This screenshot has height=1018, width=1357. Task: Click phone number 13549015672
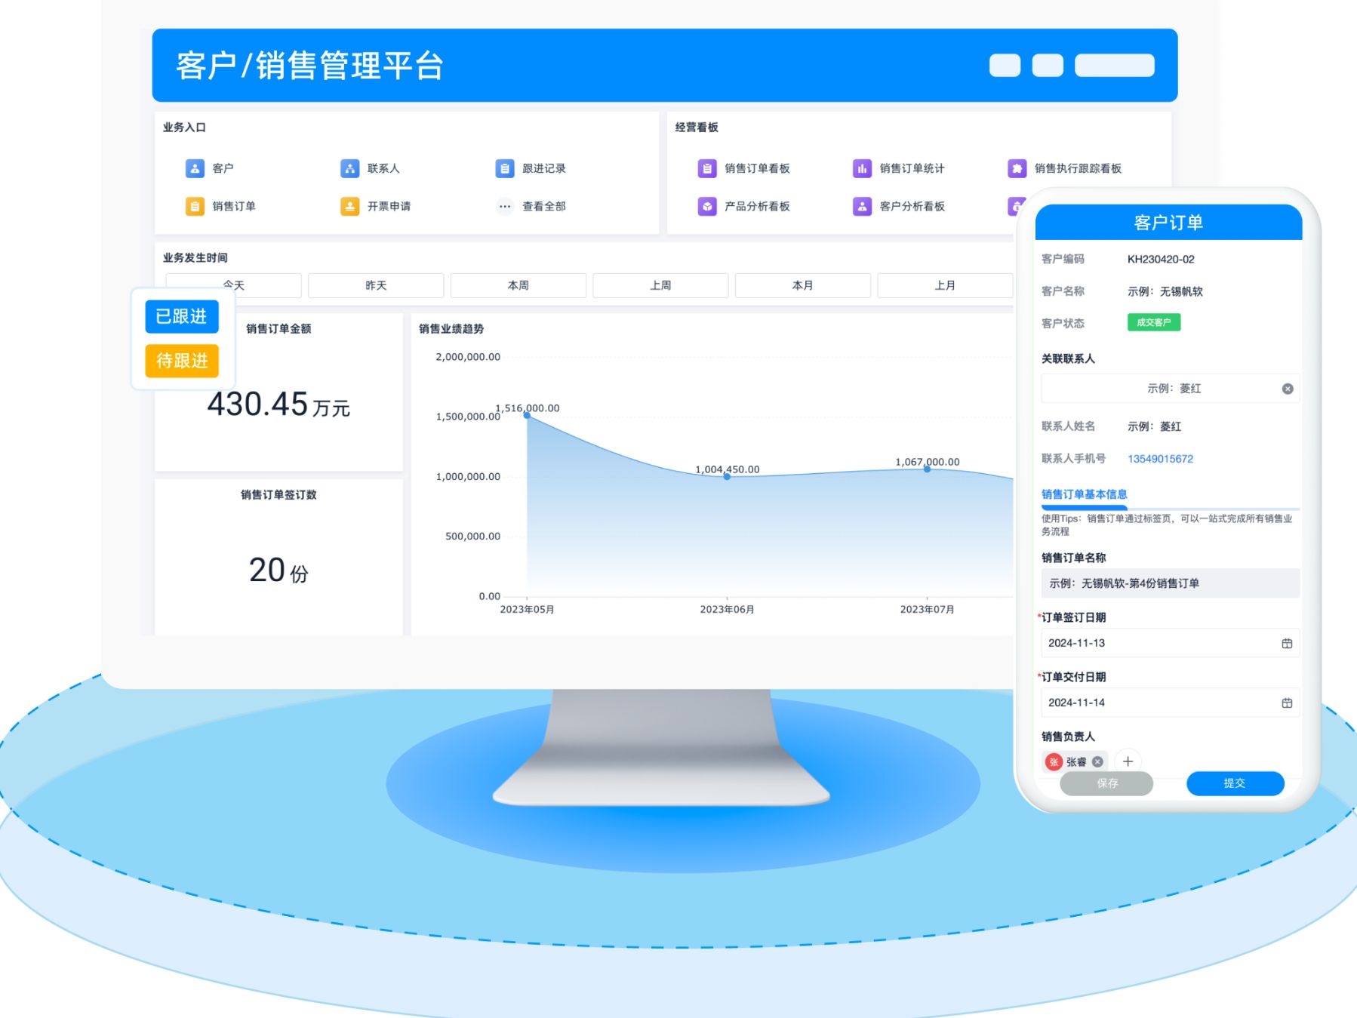(1160, 459)
